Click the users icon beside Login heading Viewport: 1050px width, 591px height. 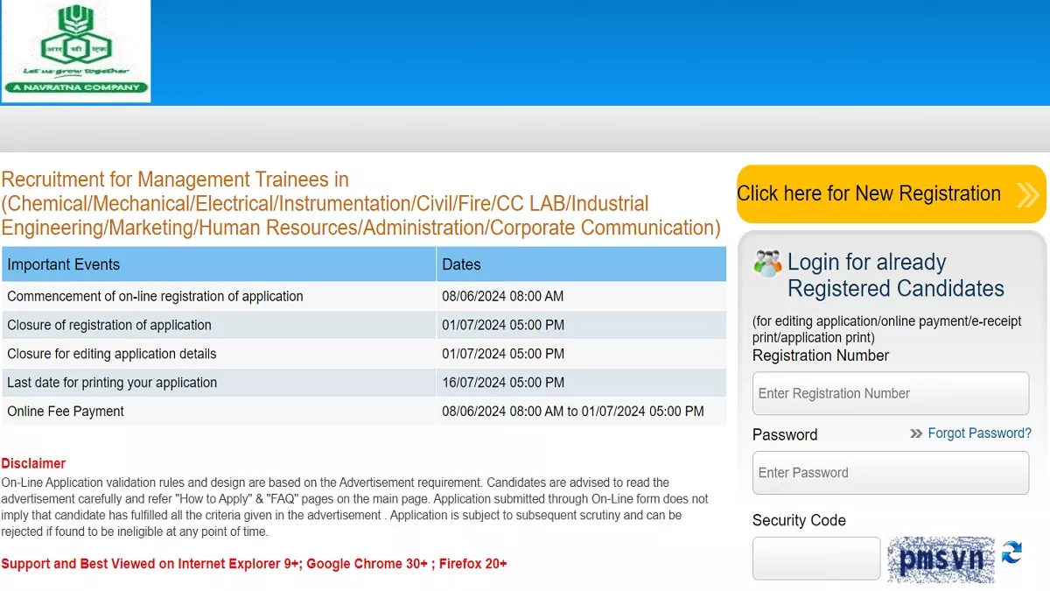click(767, 264)
